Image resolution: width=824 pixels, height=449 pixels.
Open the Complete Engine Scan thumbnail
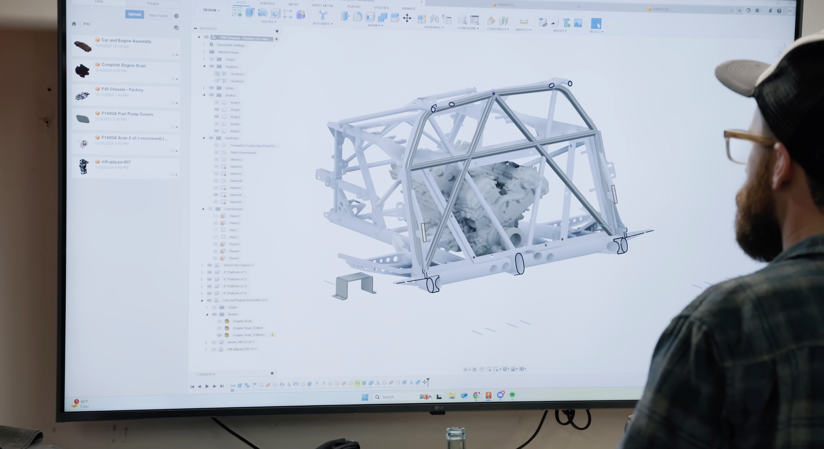pyautogui.click(x=82, y=70)
